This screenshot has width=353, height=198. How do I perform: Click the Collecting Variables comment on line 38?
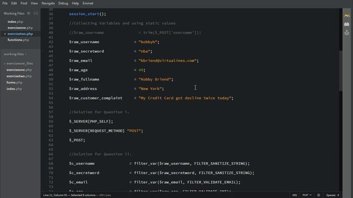tap(122, 23)
